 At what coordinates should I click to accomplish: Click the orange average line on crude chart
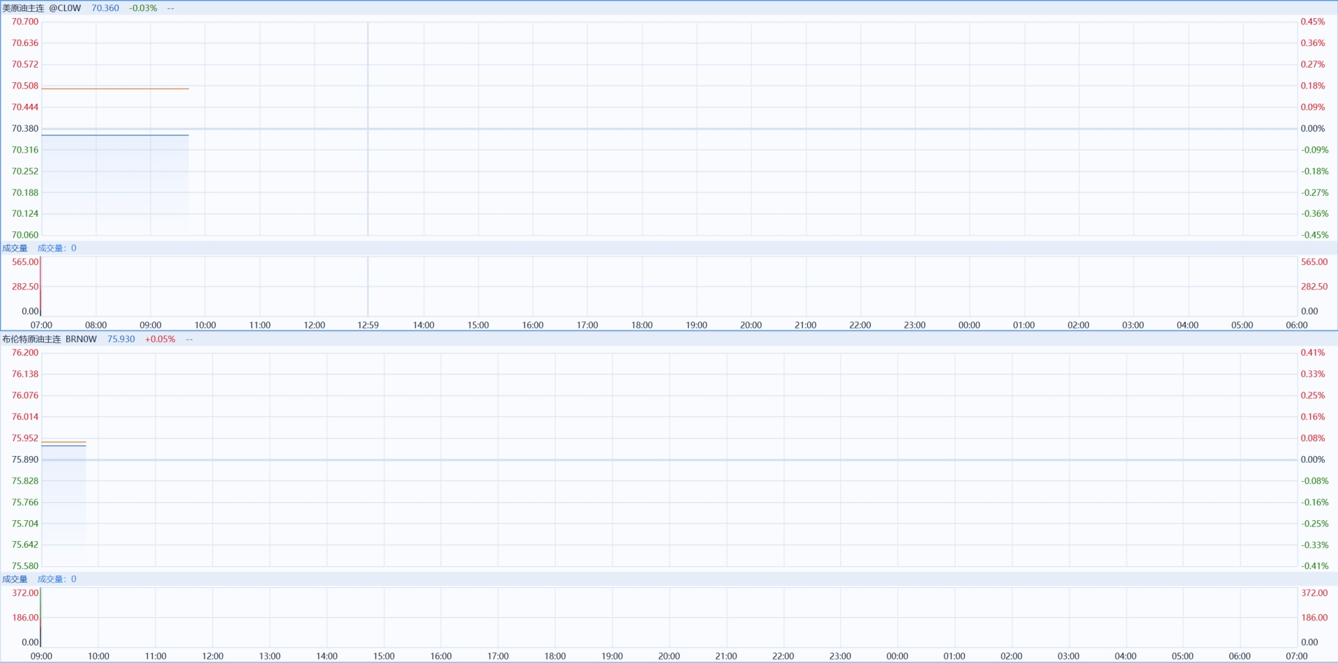[x=115, y=89]
